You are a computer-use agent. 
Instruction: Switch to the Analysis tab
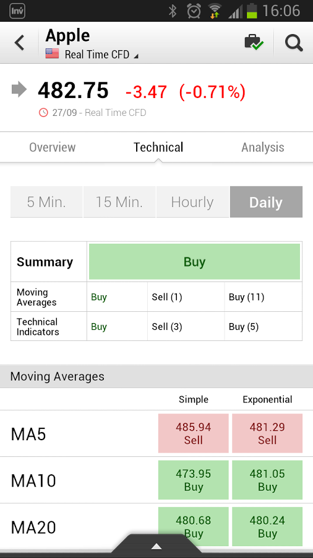(263, 148)
